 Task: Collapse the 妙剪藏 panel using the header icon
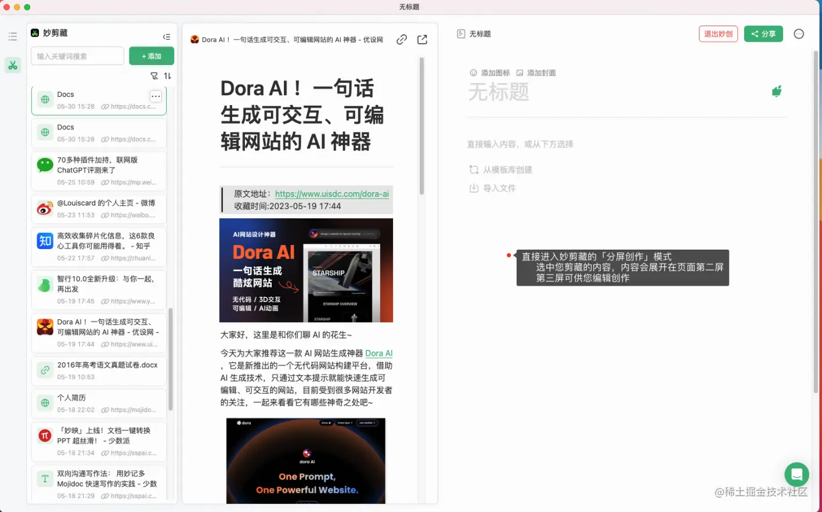167,37
